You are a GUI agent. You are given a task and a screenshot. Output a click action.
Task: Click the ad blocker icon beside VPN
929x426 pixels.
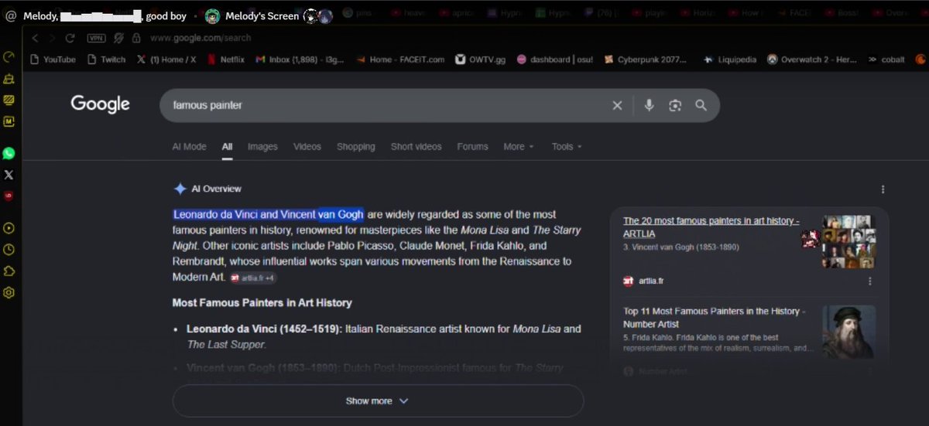tap(119, 38)
